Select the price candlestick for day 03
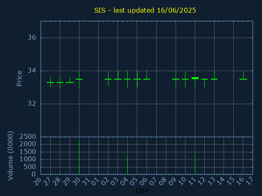The height and width of the screenshot is (196, 262). 118,79
